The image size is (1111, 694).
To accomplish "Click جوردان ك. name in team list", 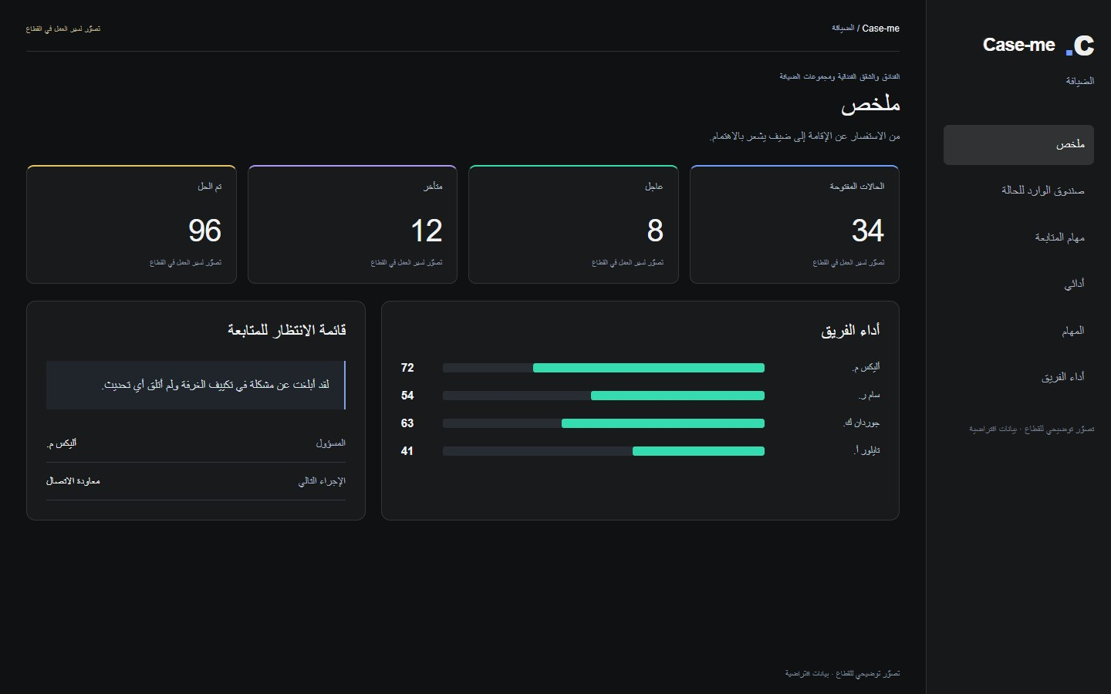I will (x=862, y=423).
